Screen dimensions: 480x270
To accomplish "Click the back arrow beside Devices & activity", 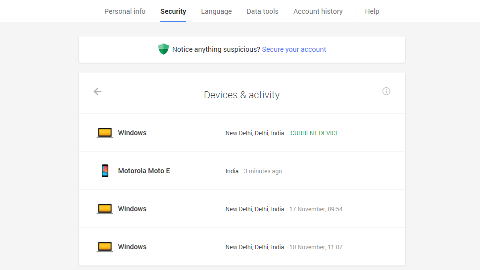I will tap(97, 91).
